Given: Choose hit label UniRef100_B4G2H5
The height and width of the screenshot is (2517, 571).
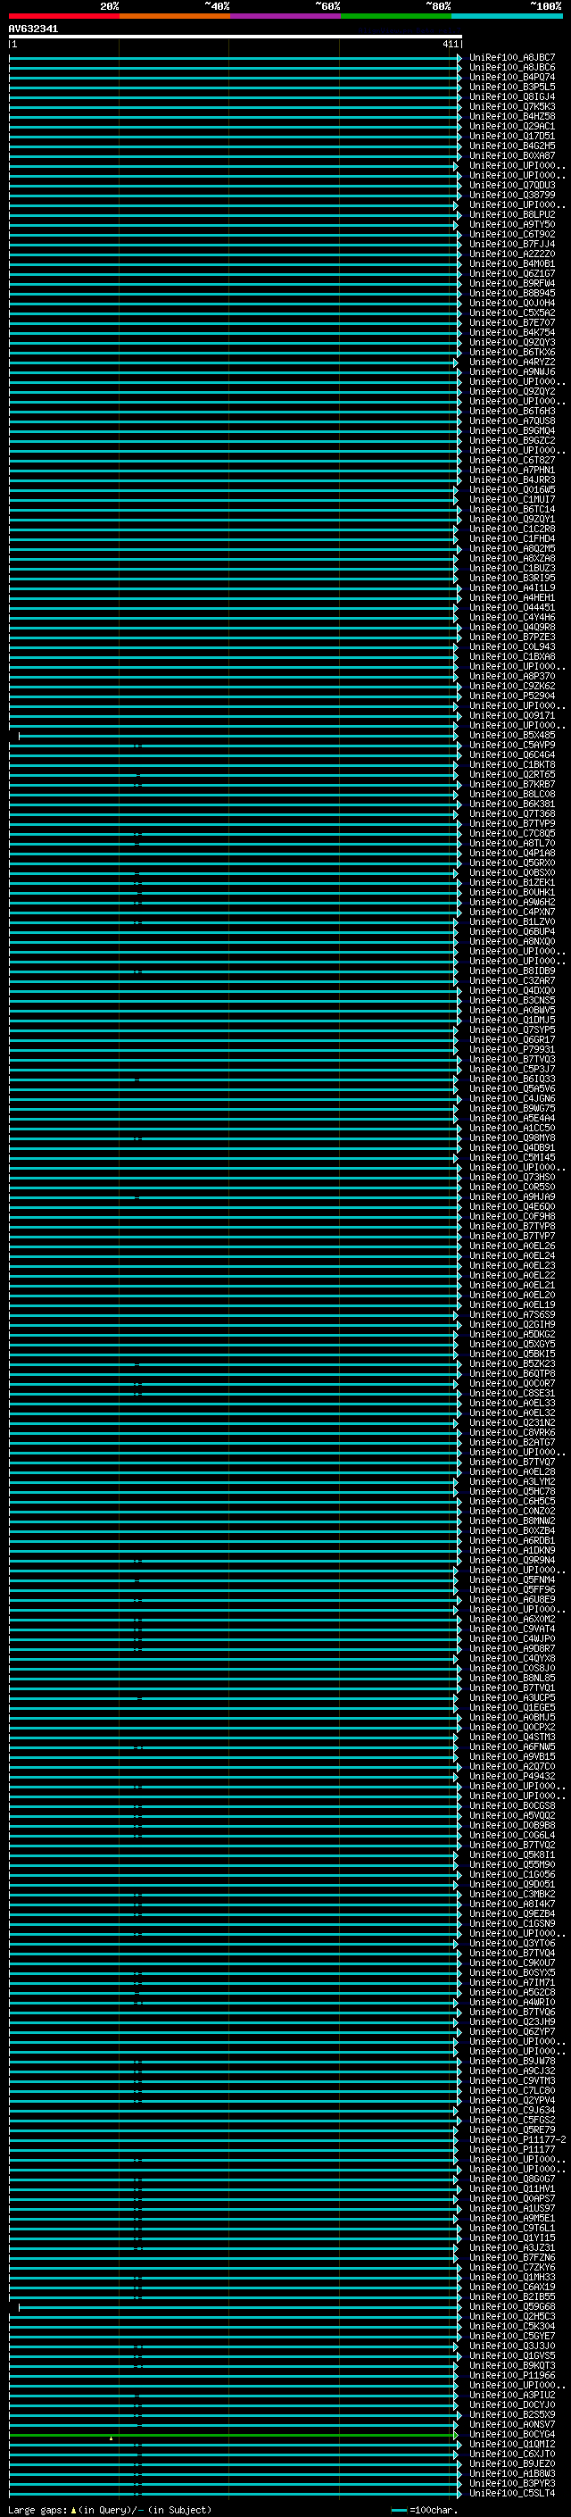Looking at the screenshot, I should 512,146.
